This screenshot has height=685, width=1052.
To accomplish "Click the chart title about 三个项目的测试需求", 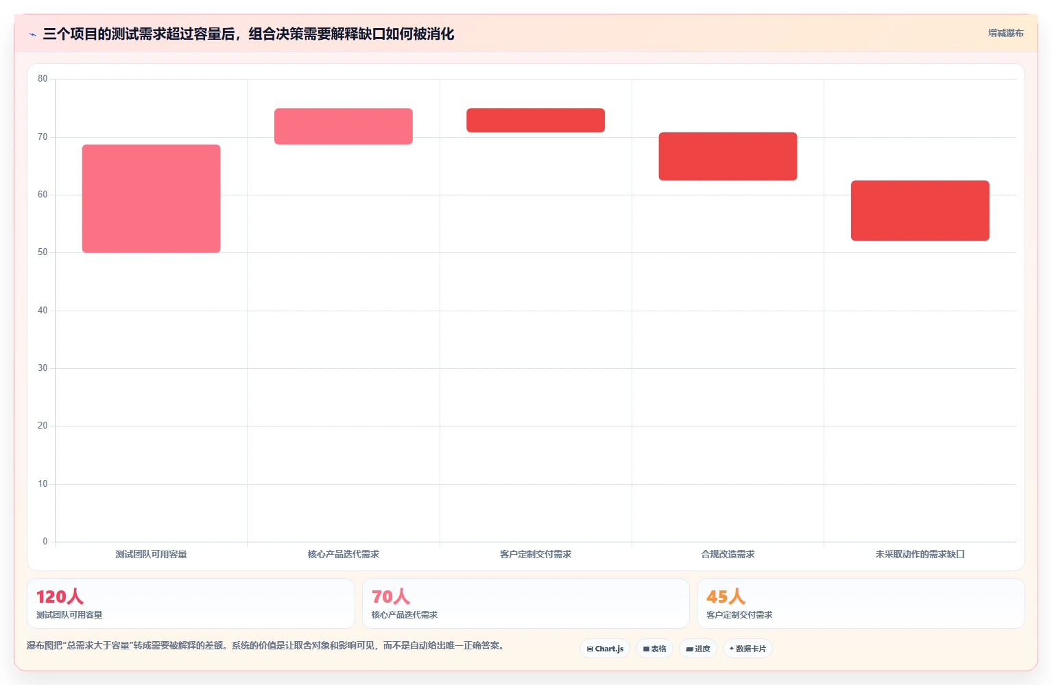I will point(248,34).
